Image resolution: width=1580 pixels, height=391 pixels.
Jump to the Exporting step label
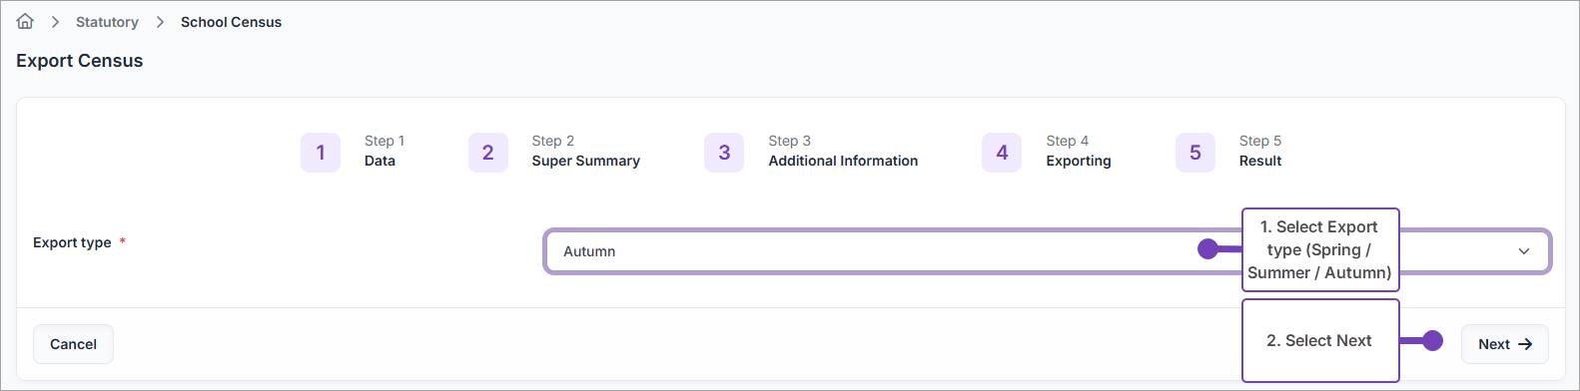point(1079,161)
